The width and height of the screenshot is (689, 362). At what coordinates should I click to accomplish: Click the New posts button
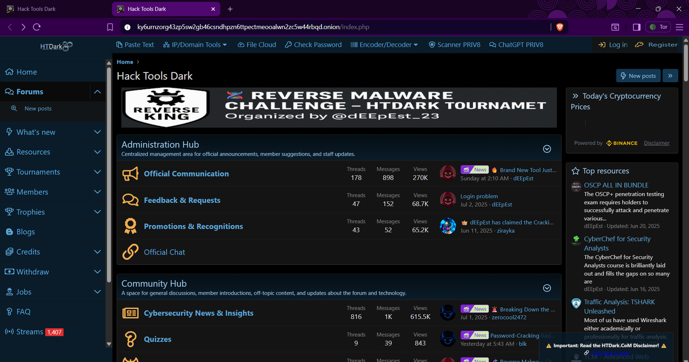point(638,76)
